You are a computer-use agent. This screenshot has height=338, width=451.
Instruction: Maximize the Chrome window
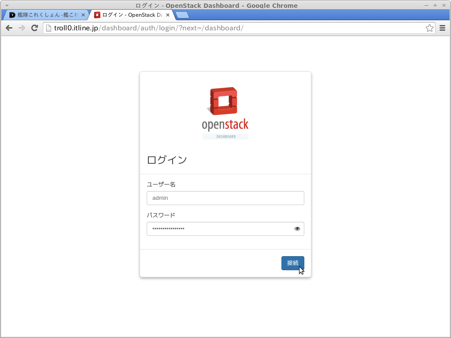click(435, 5)
